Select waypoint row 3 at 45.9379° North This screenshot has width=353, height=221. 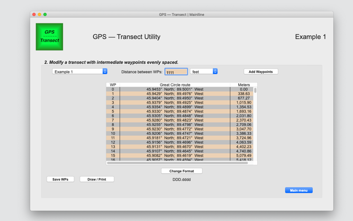(x=180, y=103)
